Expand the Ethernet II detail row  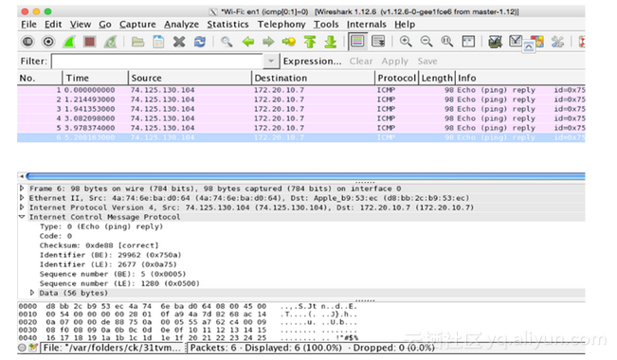point(22,198)
